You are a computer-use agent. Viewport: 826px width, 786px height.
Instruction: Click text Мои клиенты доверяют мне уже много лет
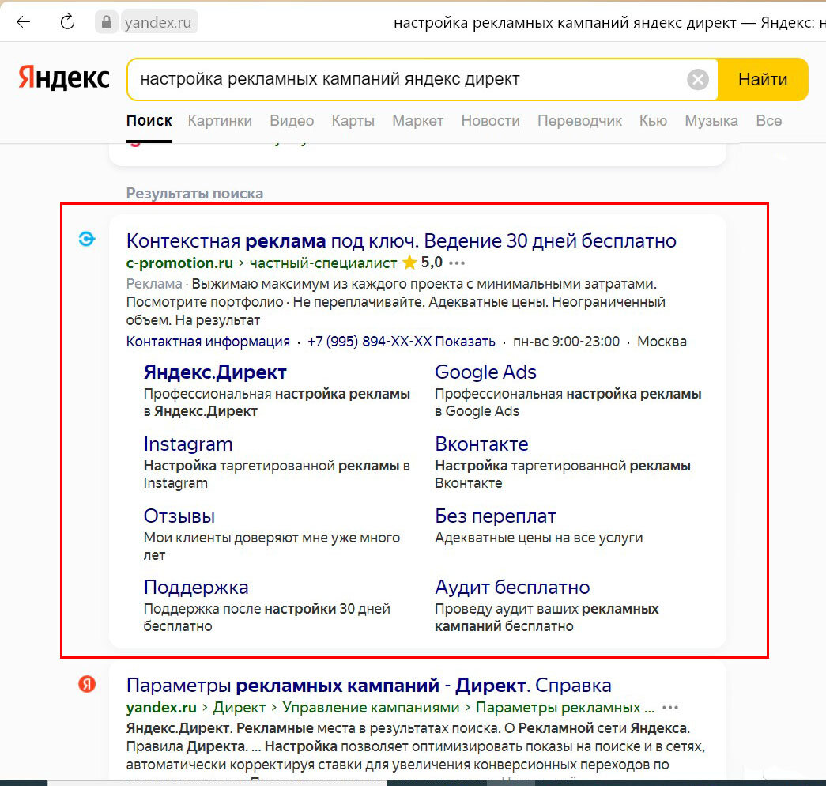[x=272, y=546]
